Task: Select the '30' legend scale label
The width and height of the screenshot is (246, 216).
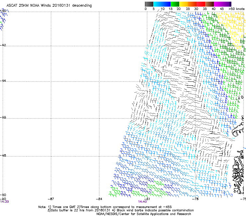Action: click(196, 9)
